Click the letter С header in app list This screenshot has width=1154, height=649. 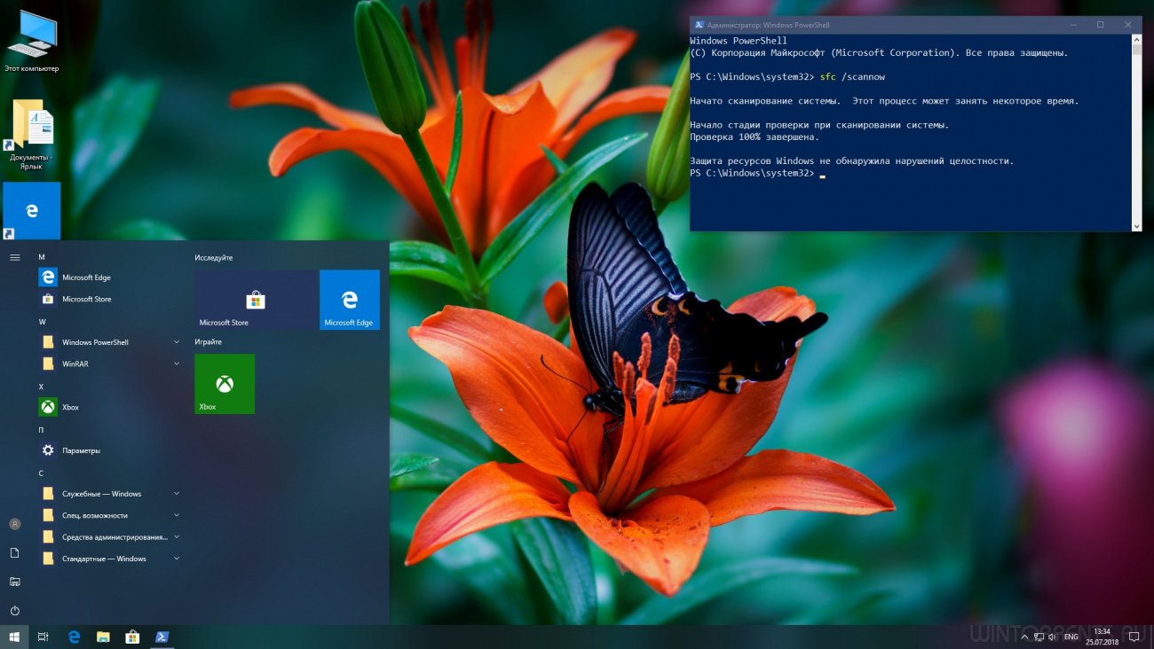pyautogui.click(x=41, y=473)
